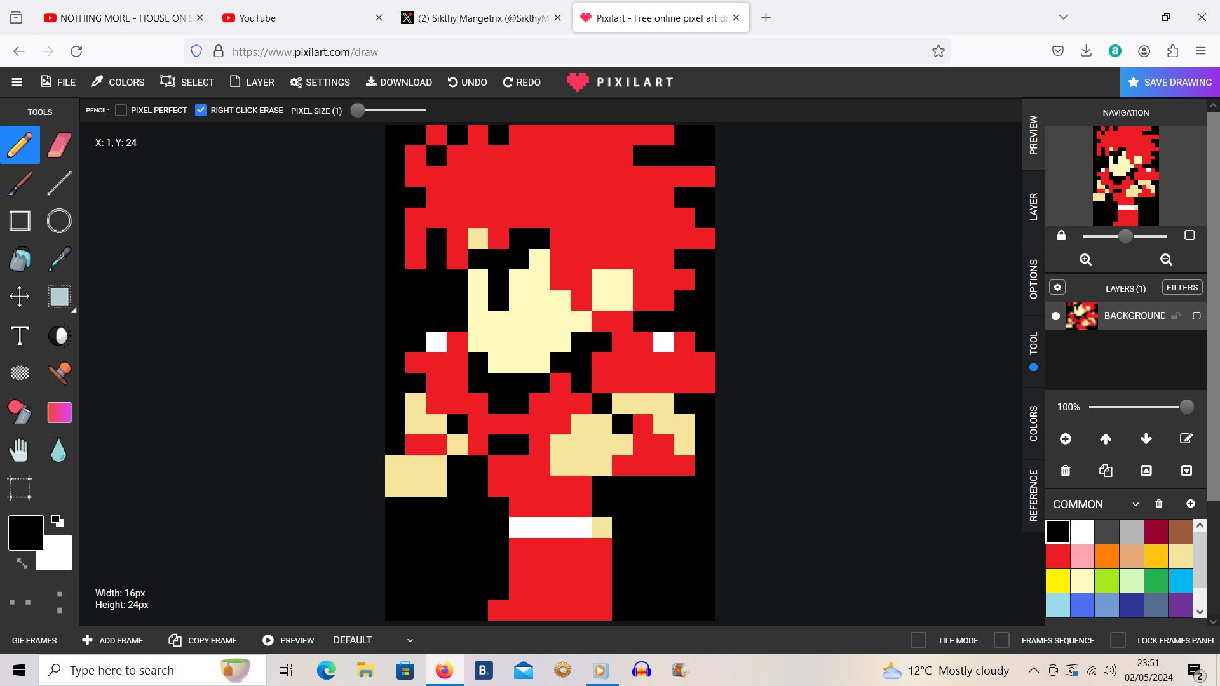
Task: Select the Marquee selection tool
Action: point(59,297)
